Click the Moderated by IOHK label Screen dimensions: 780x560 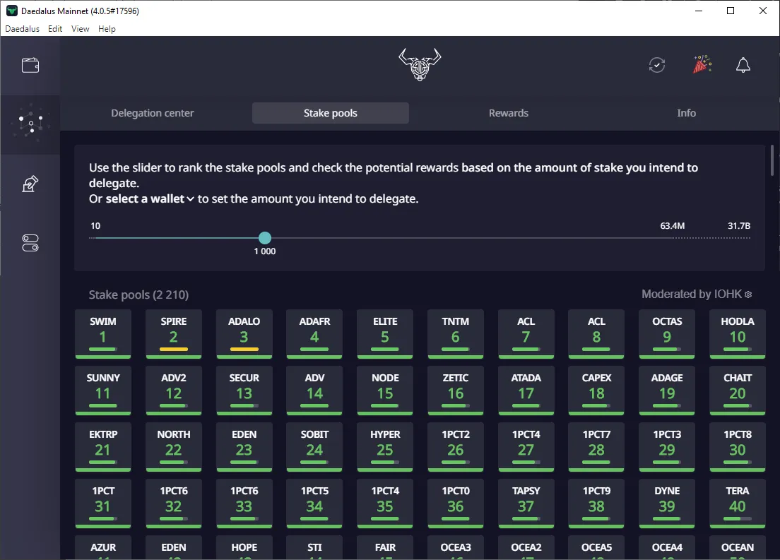coord(692,294)
